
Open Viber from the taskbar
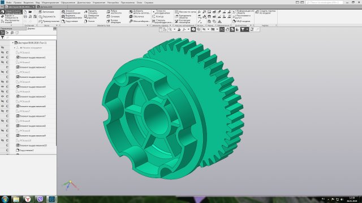[40, 199]
